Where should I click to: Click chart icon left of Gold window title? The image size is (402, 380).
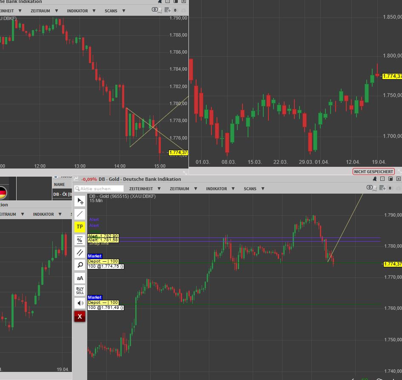click(x=76, y=179)
